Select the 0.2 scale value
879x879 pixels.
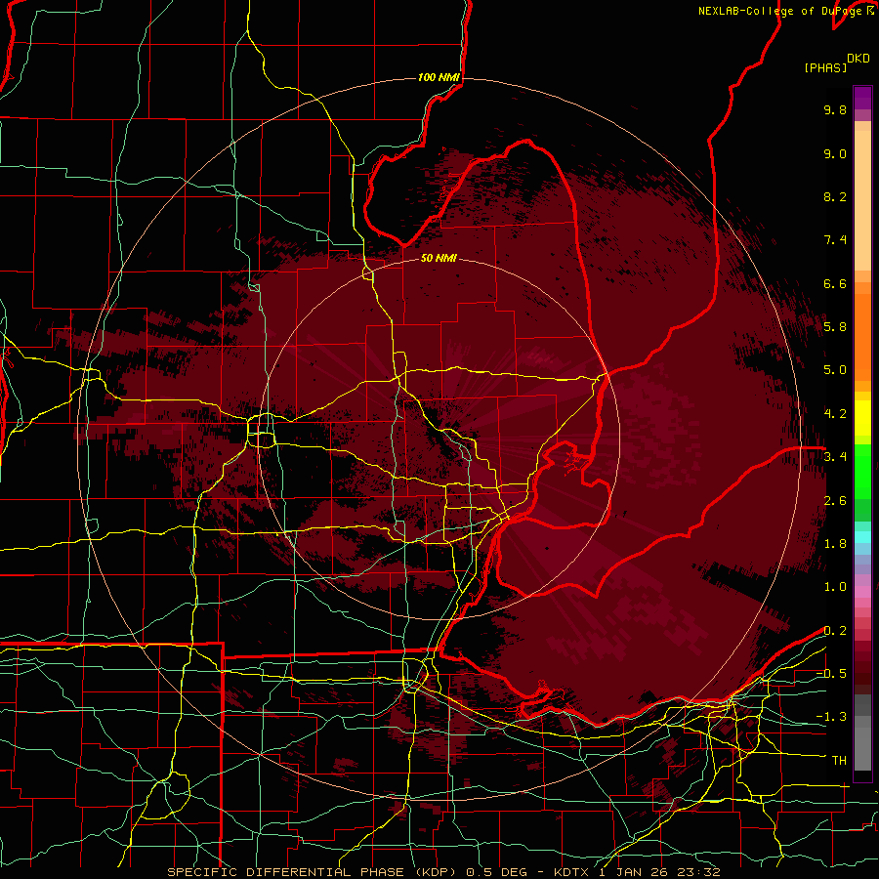(835, 631)
